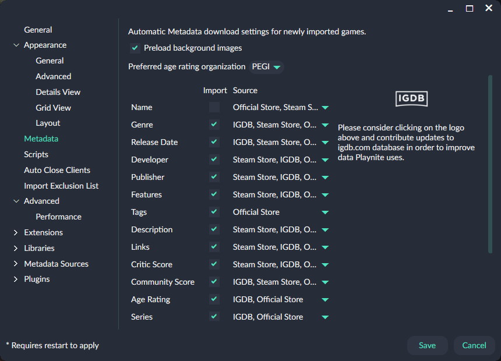Image resolution: width=501 pixels, height=361 pixels.
Task: Uncheck the Developer import checkbox
Action: point(214,160)
